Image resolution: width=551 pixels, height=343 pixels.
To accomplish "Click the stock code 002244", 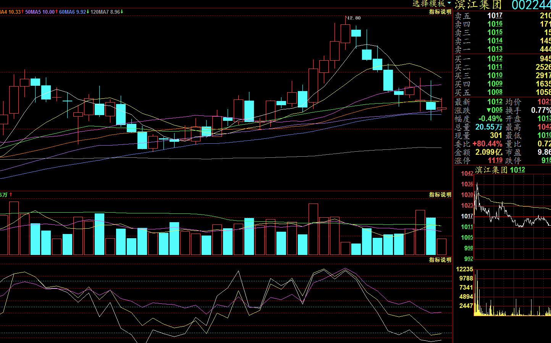I will (x=531, y=5).
